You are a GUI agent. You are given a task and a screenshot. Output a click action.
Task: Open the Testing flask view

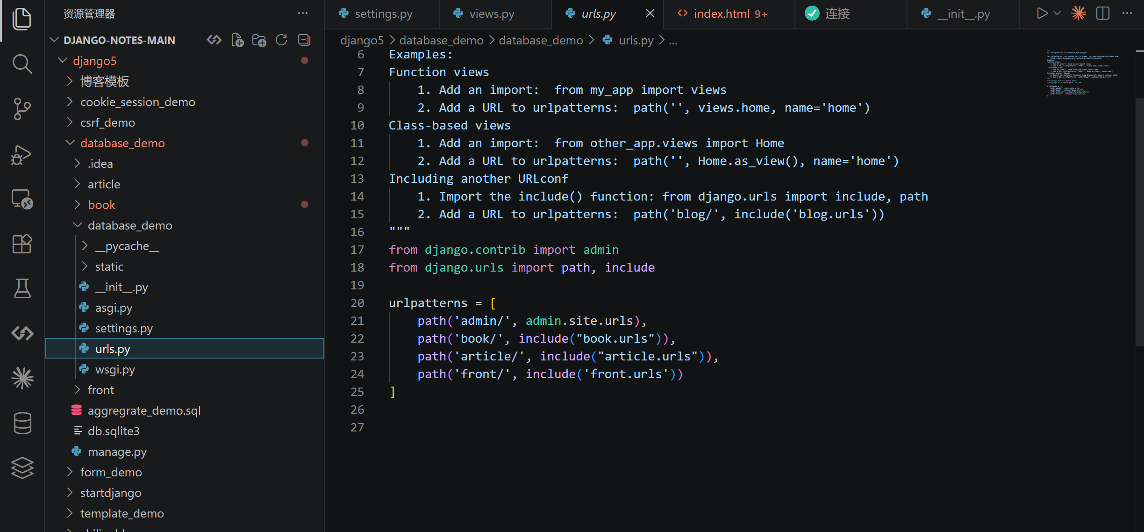click(22, 288)
